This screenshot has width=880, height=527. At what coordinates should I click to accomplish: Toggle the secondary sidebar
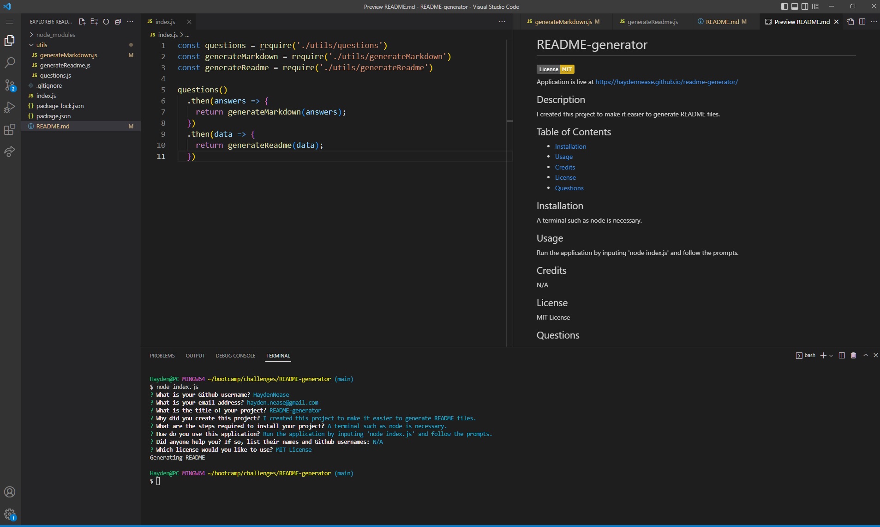[x=805, y=6]
